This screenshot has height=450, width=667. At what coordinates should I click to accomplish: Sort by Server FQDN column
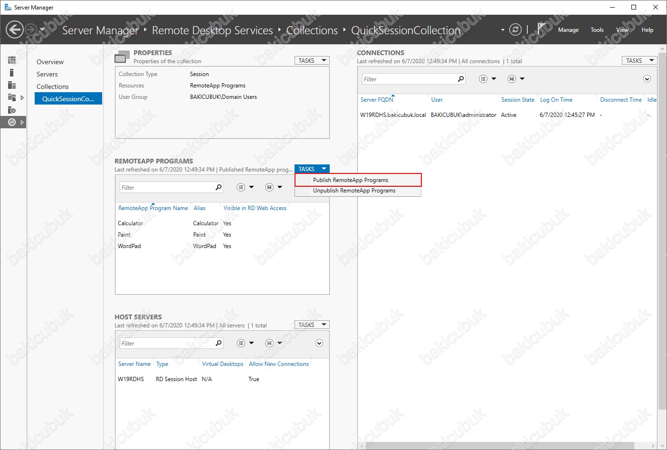[x=377, y=100]
